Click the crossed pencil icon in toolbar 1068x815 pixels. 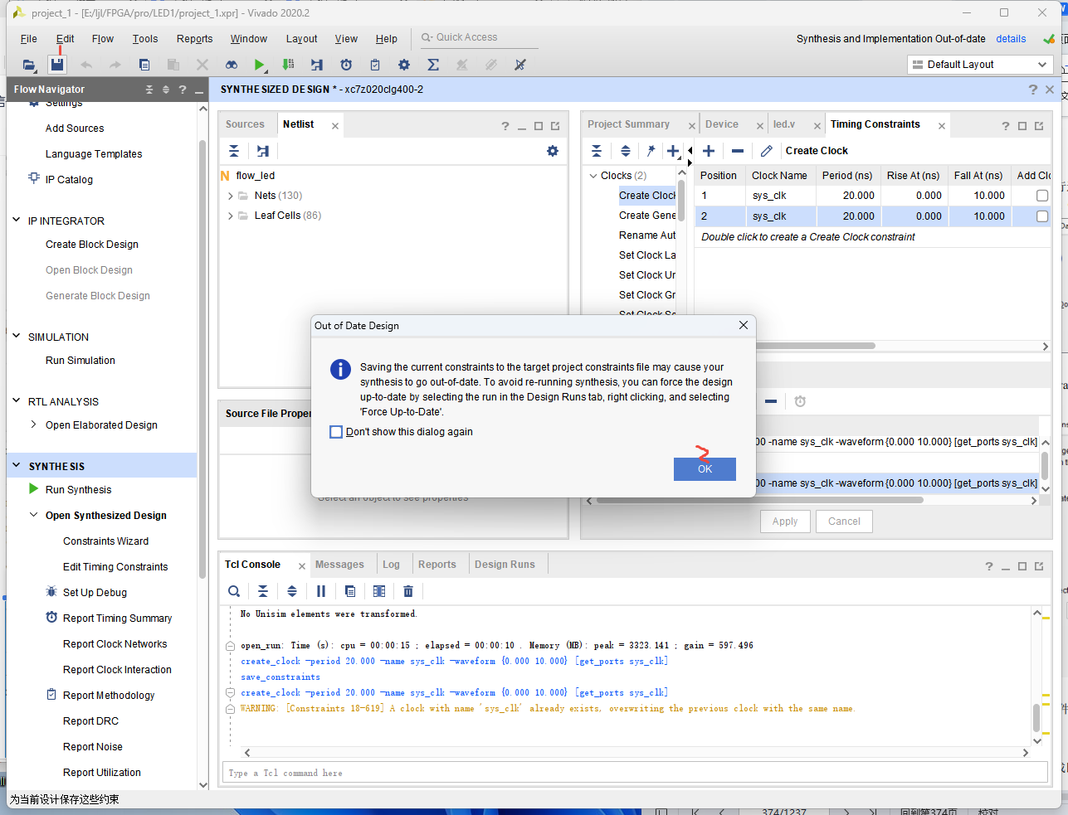[520, 65]
